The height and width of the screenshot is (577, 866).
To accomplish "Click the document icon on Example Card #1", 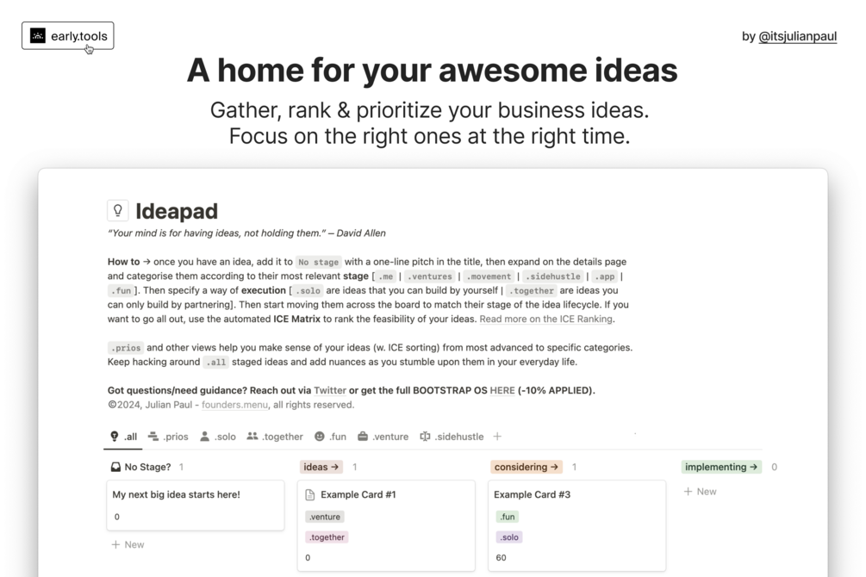I will click(311, 495).
